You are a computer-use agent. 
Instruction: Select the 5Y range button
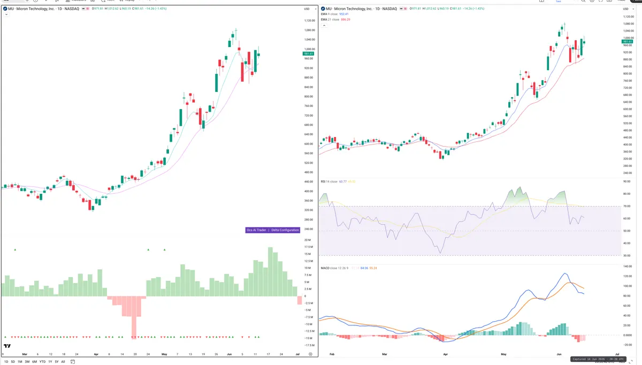pos(56,362)
